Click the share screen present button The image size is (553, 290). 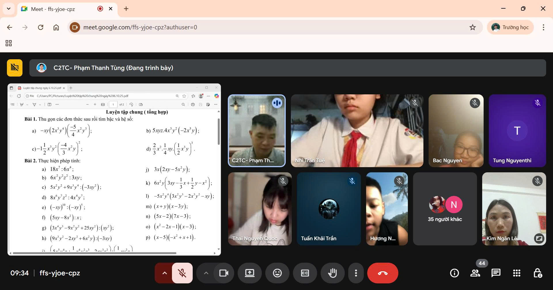[249, 273]
